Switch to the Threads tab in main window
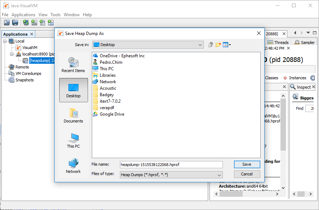 [279, 43]
